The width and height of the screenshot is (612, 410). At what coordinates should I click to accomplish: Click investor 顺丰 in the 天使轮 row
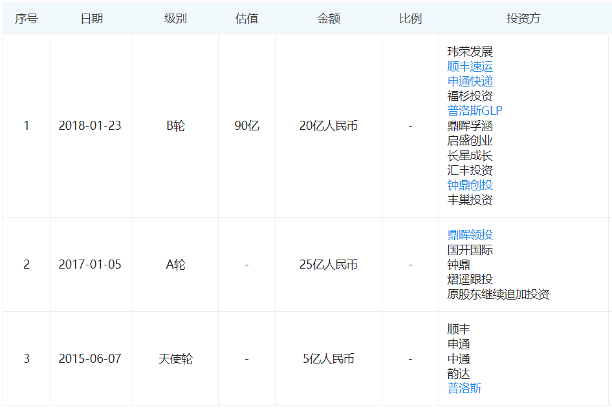coord(459,329)
